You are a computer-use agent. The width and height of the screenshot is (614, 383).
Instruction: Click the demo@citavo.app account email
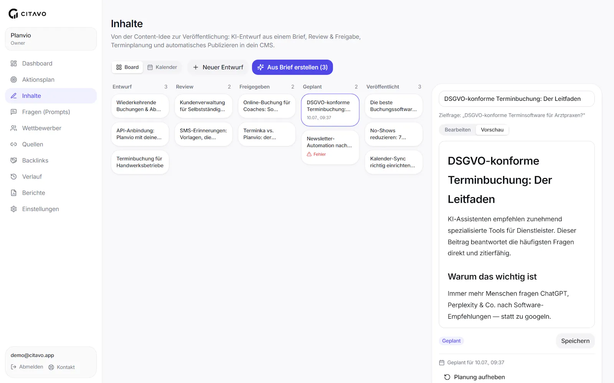click(x=32, y=355)
